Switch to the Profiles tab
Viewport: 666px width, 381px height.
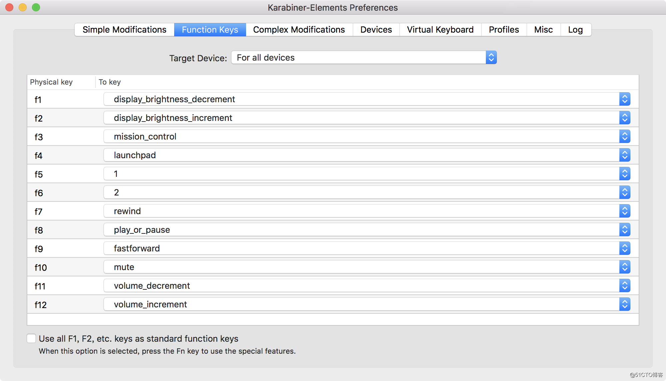click(504, 30)
